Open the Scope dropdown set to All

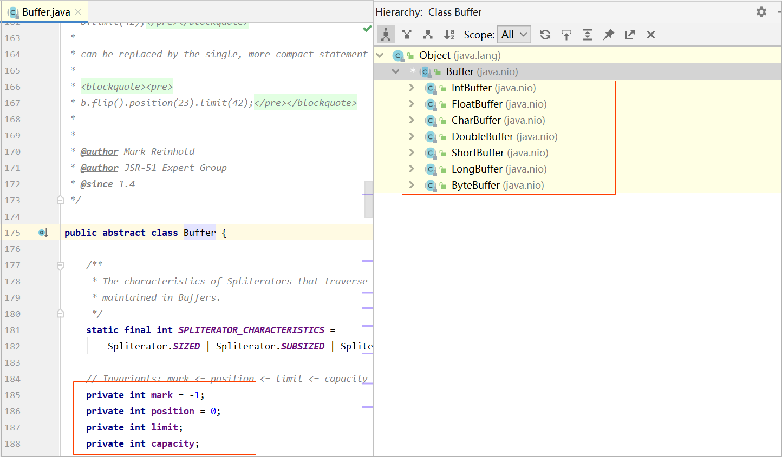(x=514, y=35)
